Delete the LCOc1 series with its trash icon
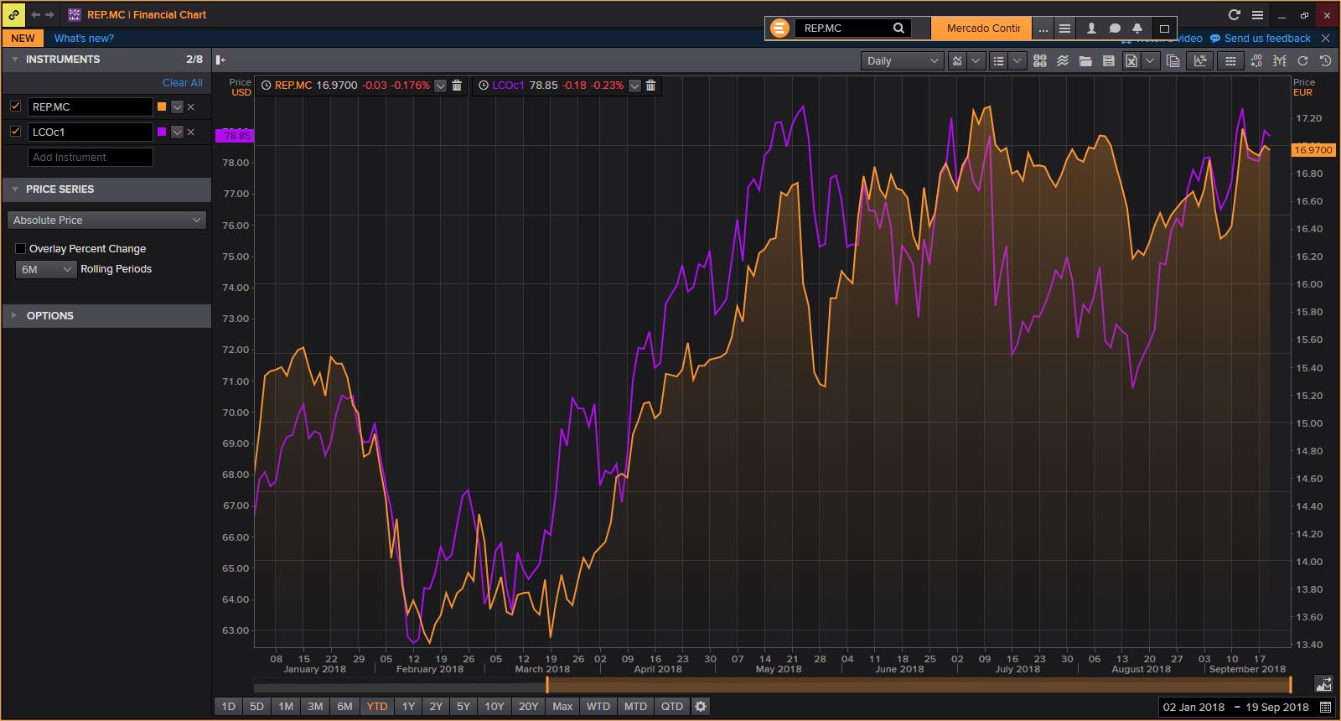Viewport: 1341px width, 721px height. [650, 86]
